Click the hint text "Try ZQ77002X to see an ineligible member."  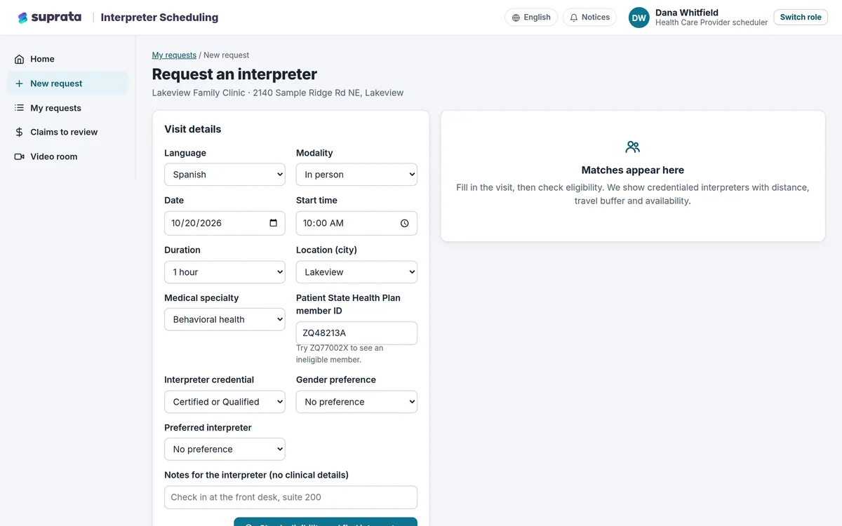(340, 353)
